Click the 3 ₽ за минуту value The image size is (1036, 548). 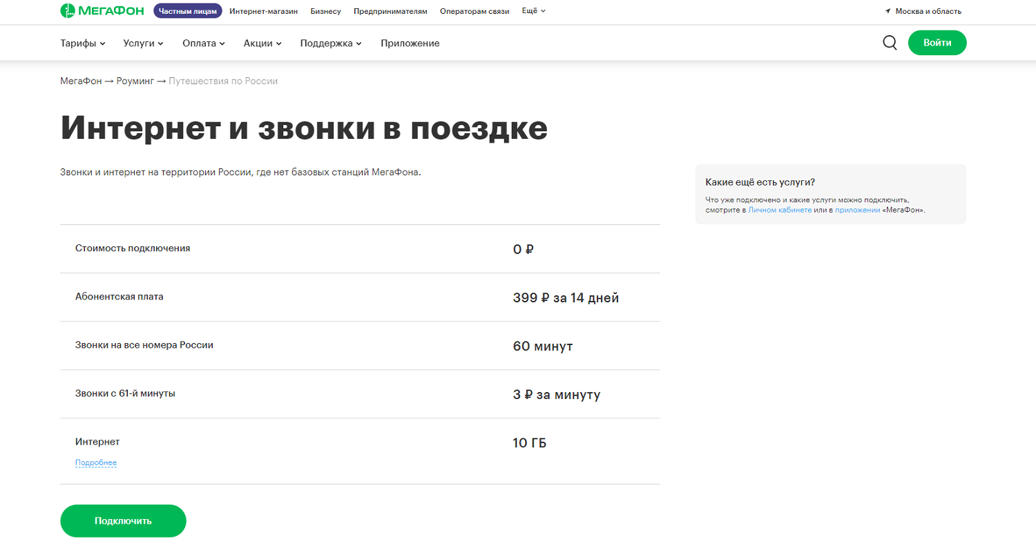(x=557, y=395)
